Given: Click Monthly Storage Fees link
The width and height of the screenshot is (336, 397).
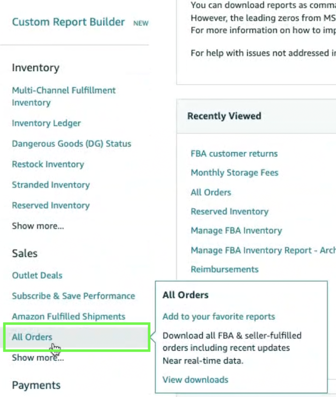Looking at the screenshot, I should coord(235,173).
